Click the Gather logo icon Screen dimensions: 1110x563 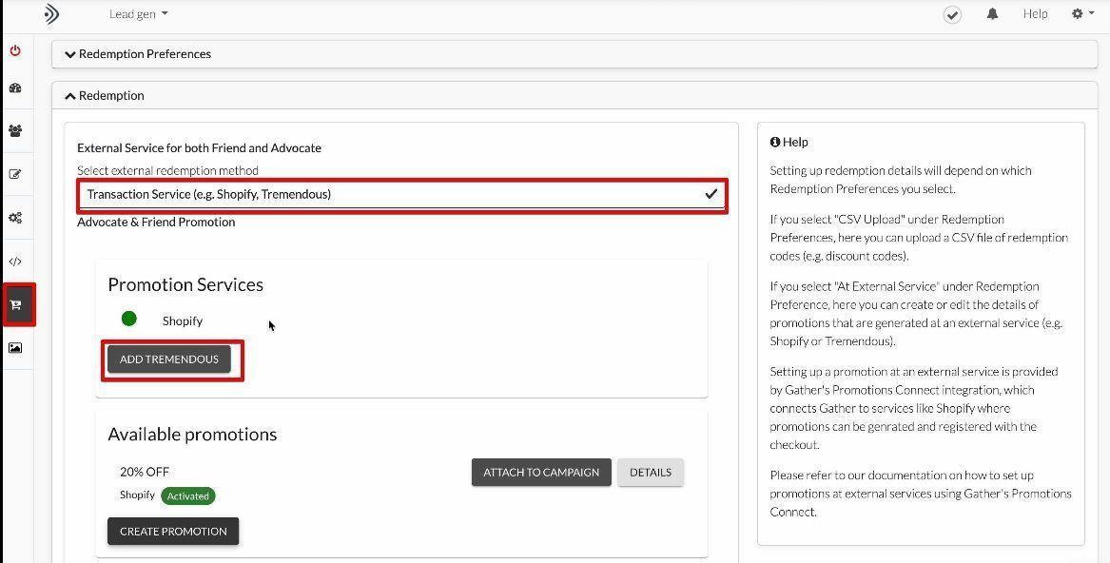(51, 13)
